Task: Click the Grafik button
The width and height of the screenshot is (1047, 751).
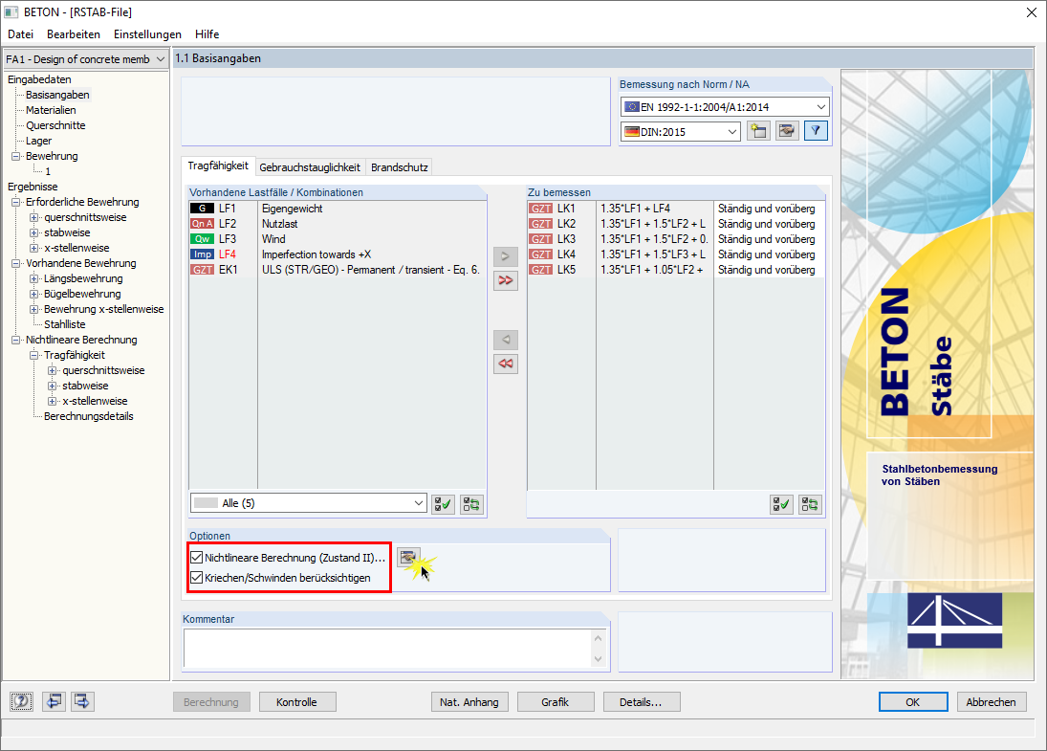Action: [x=556, y=702]
